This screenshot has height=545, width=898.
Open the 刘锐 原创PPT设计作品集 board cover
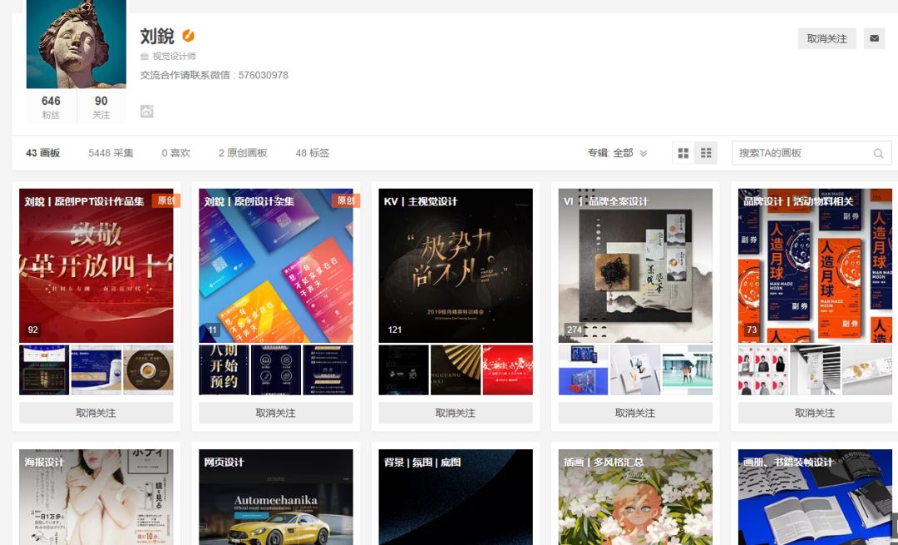[x=96, y=265]
